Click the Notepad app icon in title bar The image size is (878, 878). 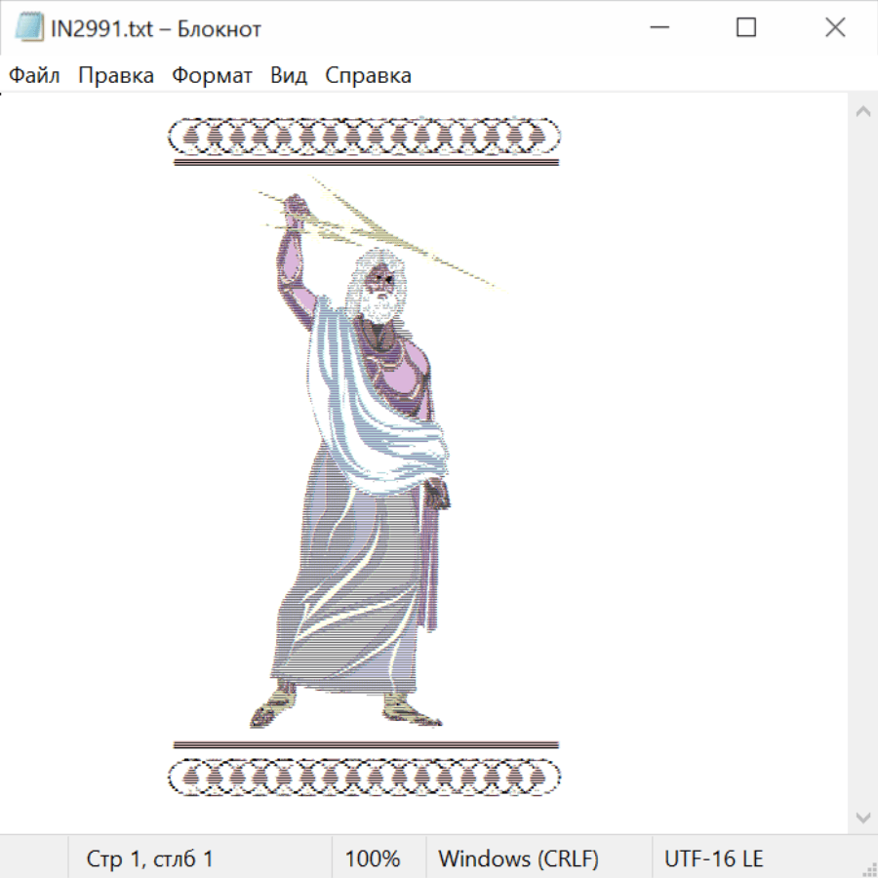pos(29,28)
